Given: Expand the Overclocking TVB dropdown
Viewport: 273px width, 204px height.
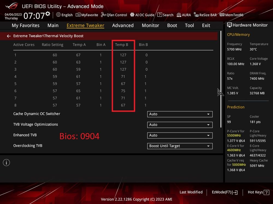Looking at the screenshot, I should [180, 146].
